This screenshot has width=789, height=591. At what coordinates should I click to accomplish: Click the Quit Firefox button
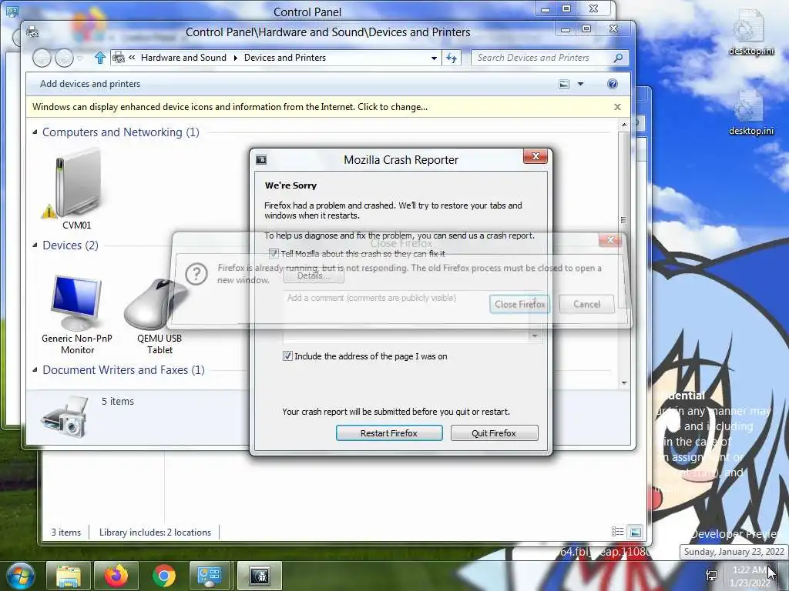coord(494,433)
